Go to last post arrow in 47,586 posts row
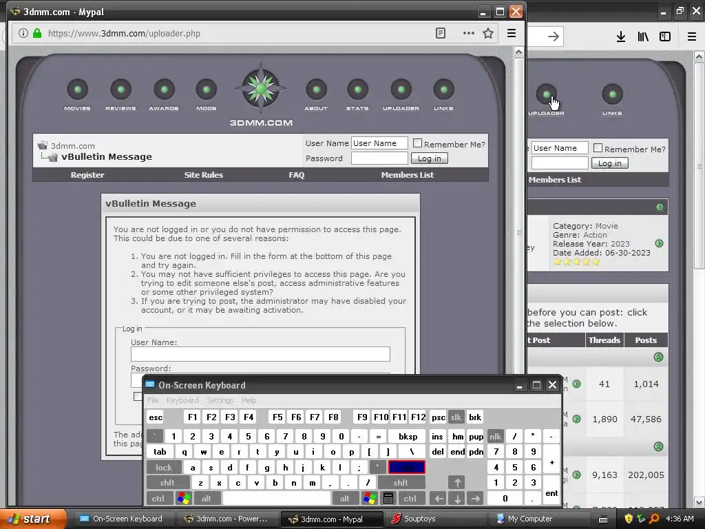Image resolution: width=705 pixels, height=529 pixels. click(x=576, y=419)
